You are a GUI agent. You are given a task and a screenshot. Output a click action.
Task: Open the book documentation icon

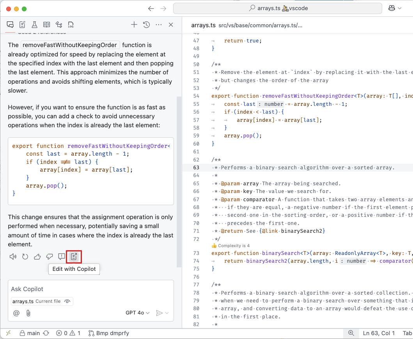(x=46, y=24)
